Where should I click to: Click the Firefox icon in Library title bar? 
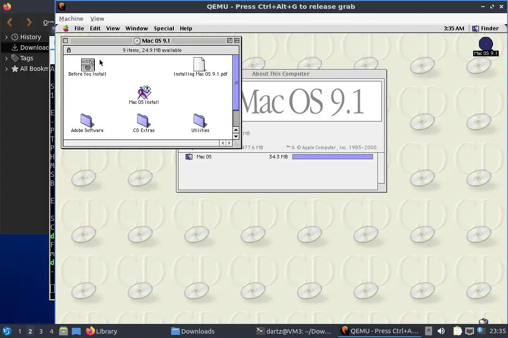point(7,7)
